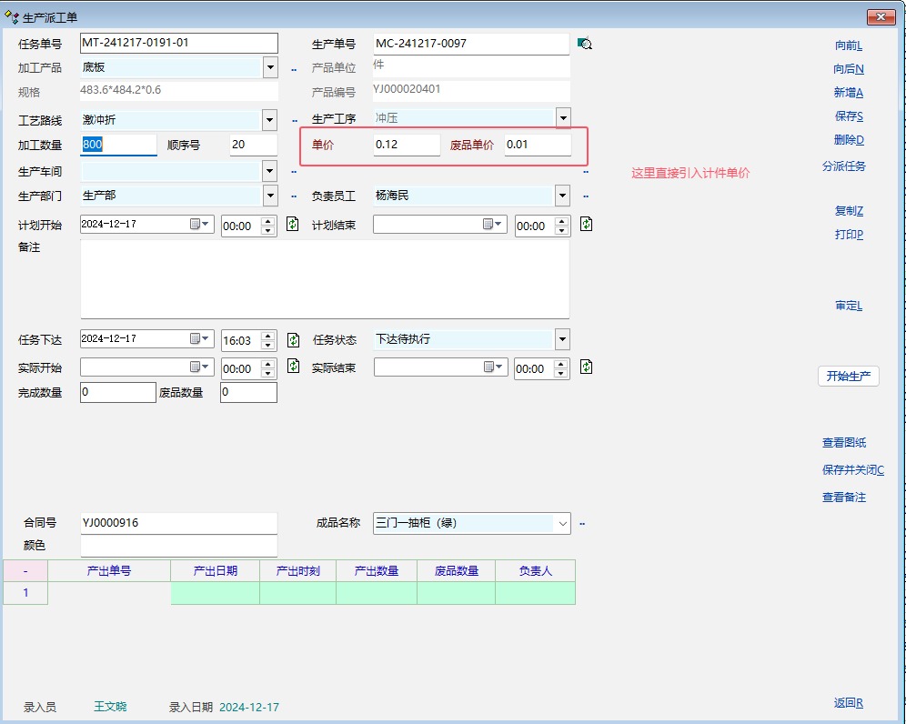
Task: Select the 产出单号 column header
Action: [109, 570]
